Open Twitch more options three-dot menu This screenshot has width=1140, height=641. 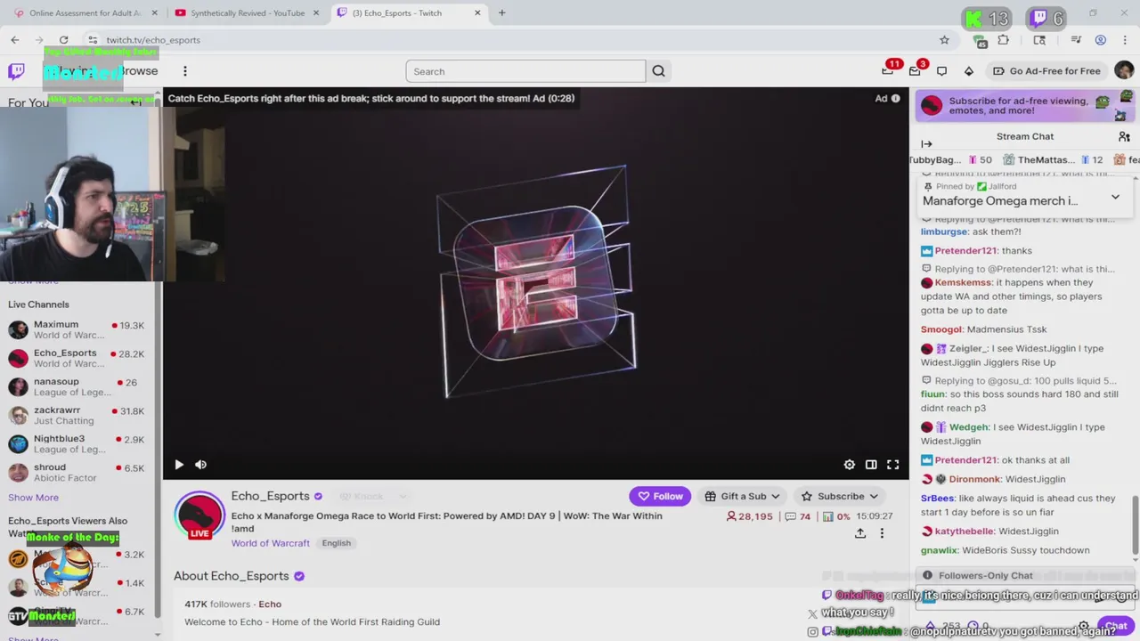[x=185, y=71]
